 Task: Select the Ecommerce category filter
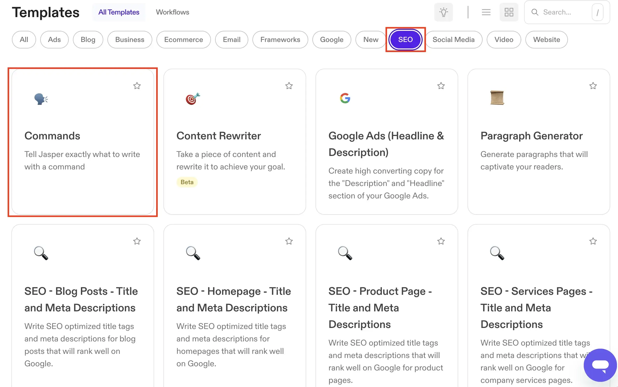[183, 39]
